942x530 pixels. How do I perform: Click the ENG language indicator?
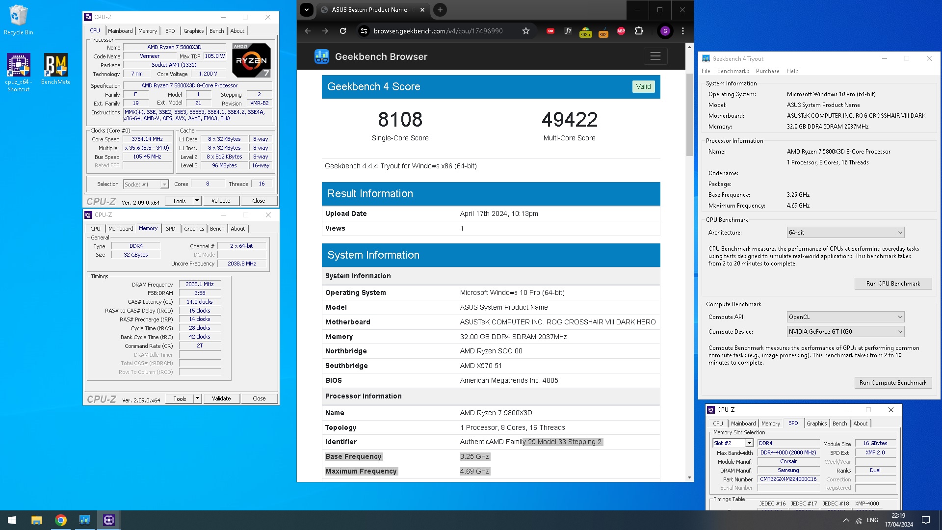pos(872,520)
